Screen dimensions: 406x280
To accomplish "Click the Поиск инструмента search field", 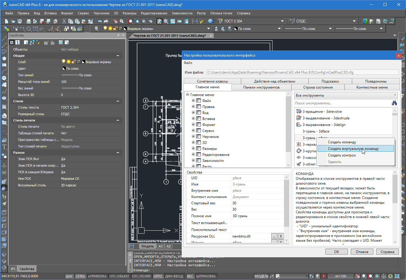I will 342,103.
